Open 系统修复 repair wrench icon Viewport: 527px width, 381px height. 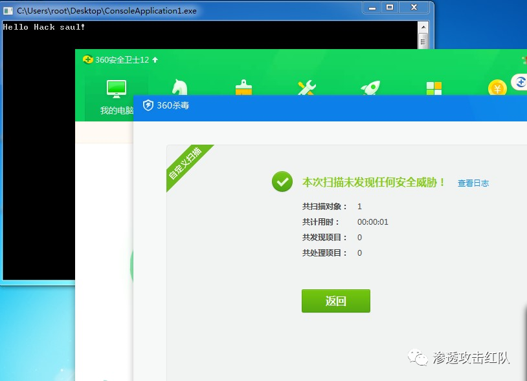click(x=306, y=86)
